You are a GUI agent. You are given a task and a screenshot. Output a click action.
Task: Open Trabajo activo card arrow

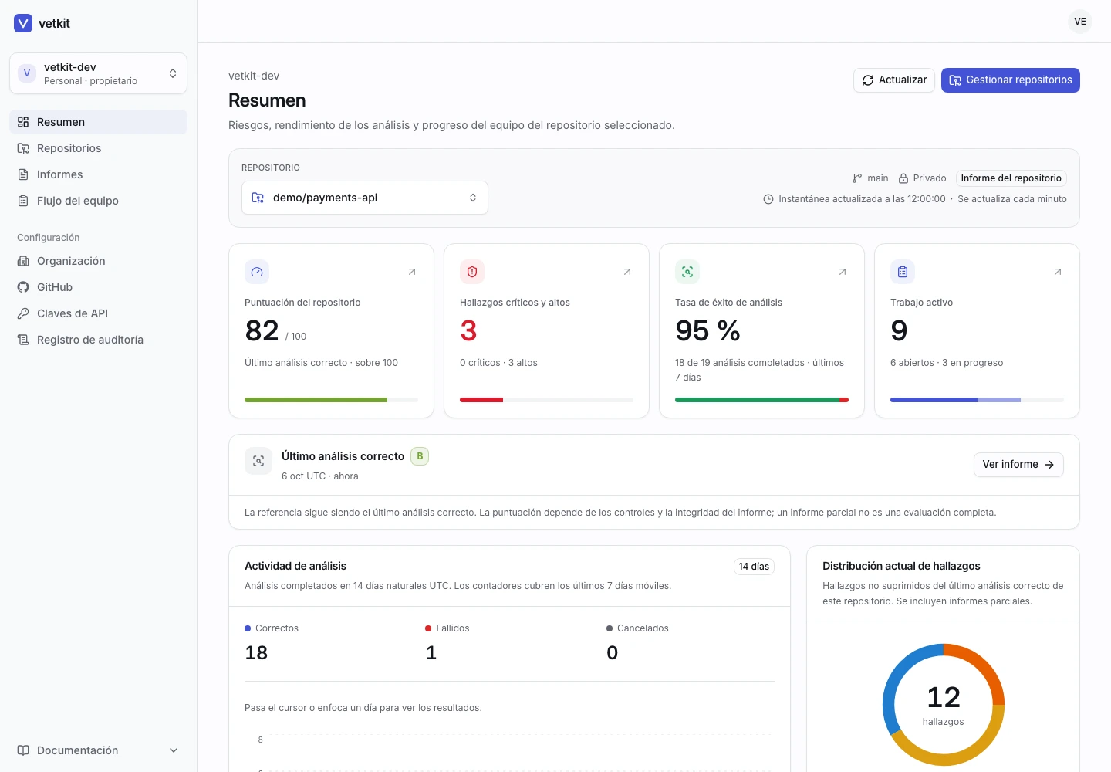pyautogui.click(x=1058, y=272)
